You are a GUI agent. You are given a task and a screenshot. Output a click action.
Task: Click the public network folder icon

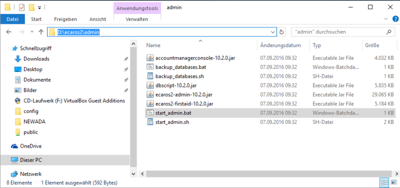(x=17, y=132)
